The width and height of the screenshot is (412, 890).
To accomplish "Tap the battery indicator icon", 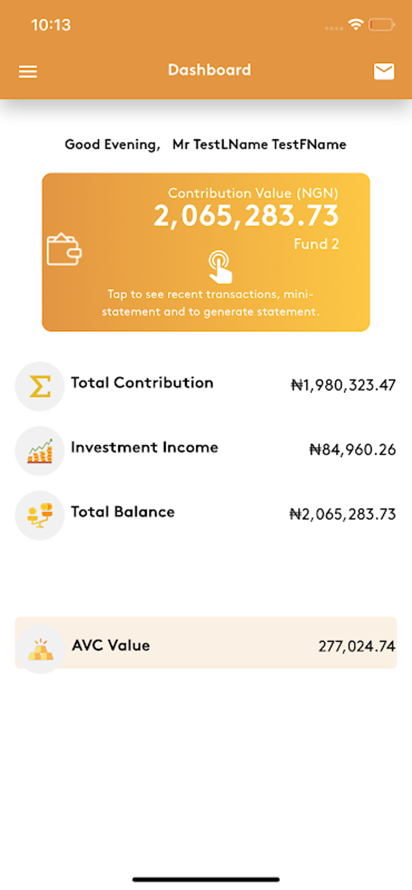I will [382, 25].
